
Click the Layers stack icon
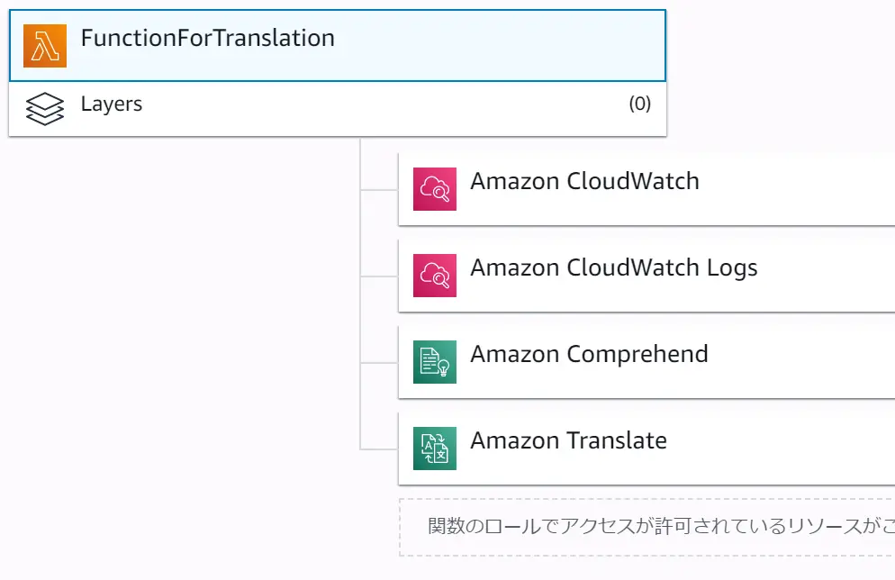pos(45,109)
